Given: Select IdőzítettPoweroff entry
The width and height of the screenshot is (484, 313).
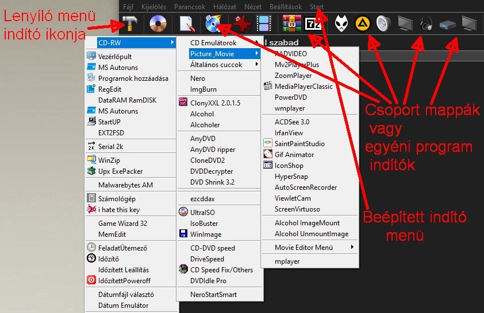Looking at the screenshot, I should [131, 281].
